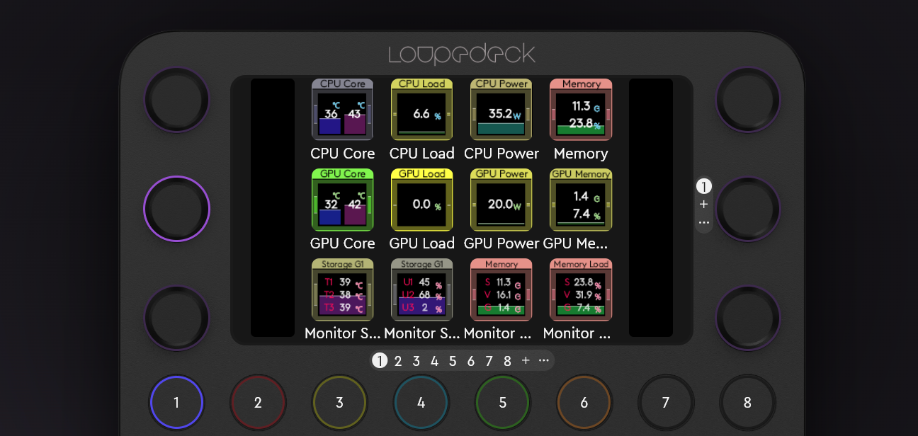This screenshot has width=918, height=436.
Task: Open the dial page ellipsis menu
Action: [703, 222]
